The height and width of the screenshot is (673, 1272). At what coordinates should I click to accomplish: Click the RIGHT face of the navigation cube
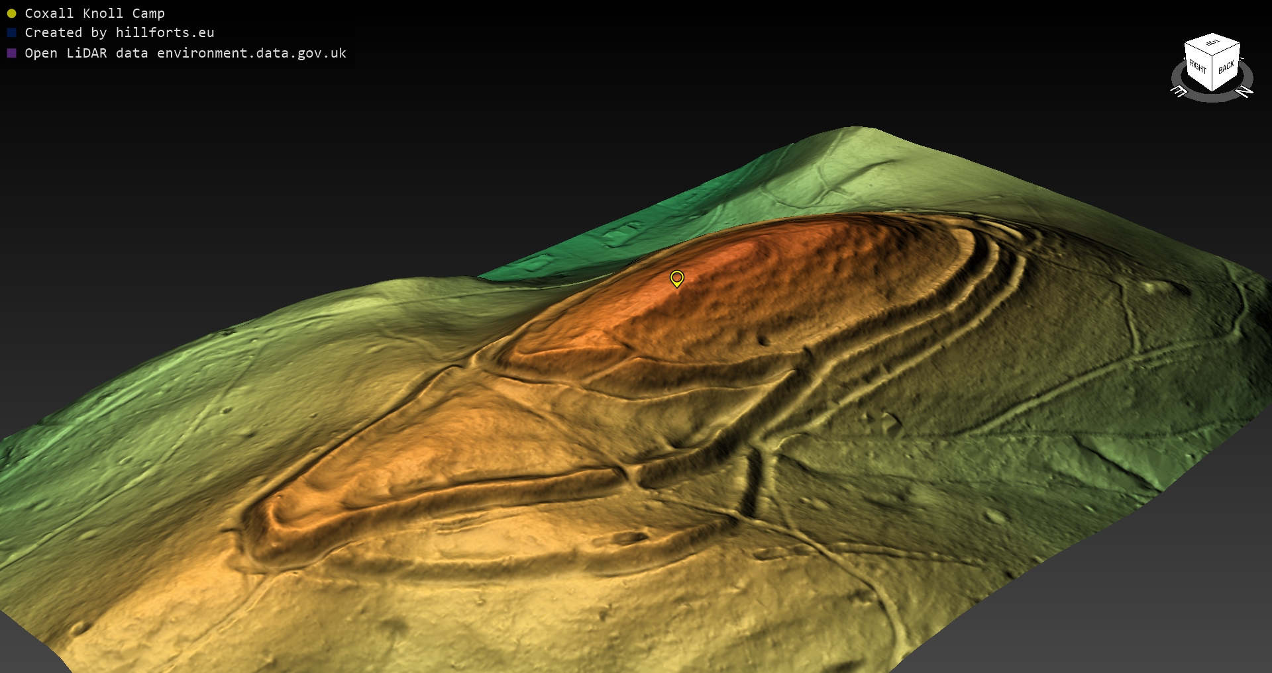point(1198,67)
